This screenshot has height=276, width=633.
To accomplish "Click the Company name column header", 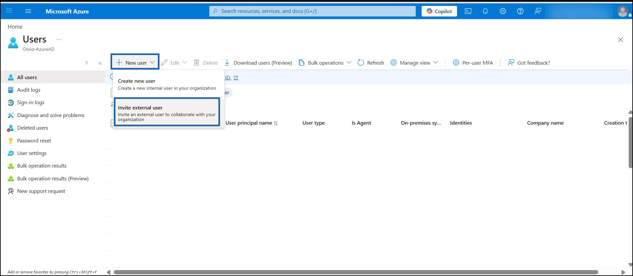I will tap(545, 123).
